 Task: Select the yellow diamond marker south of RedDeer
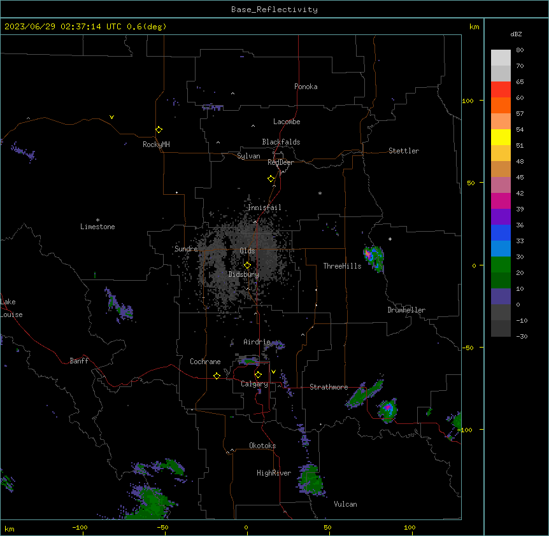(271, 179)
